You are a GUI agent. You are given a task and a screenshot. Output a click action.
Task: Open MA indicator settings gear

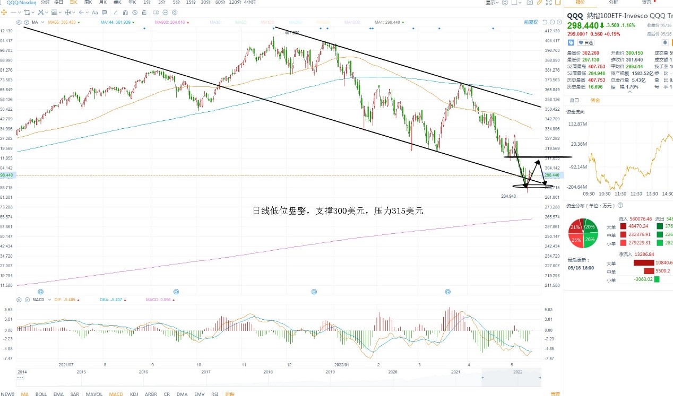pos(19,22)
